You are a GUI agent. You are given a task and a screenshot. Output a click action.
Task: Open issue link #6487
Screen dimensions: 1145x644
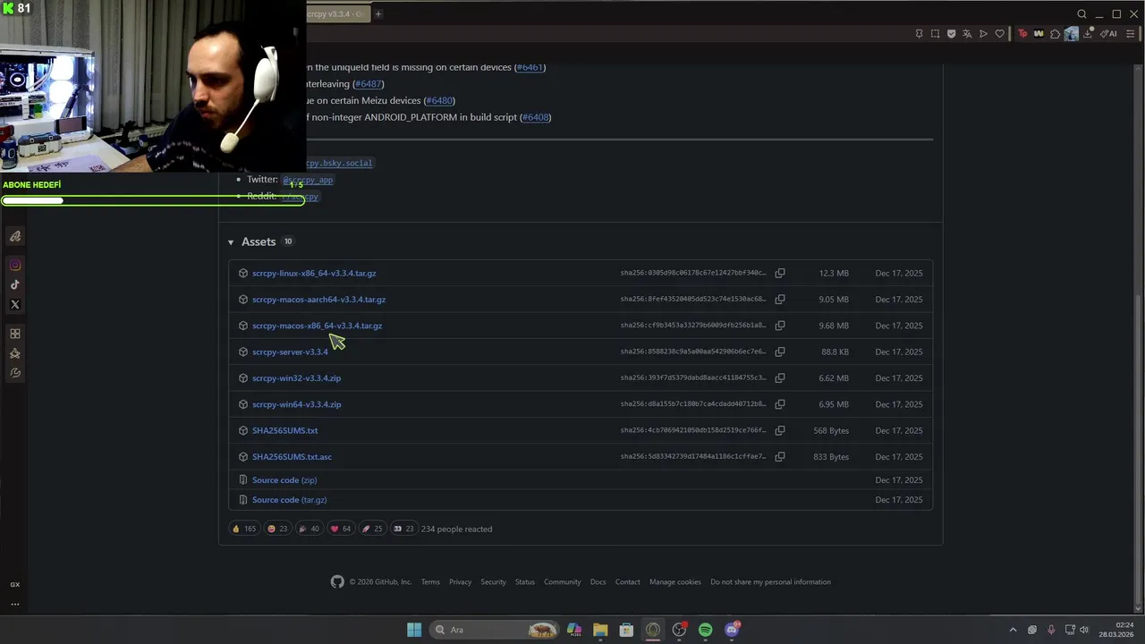(368, 84)
